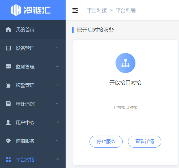
Task: Open the 监测管理 menu
Action: pos(33,67)
